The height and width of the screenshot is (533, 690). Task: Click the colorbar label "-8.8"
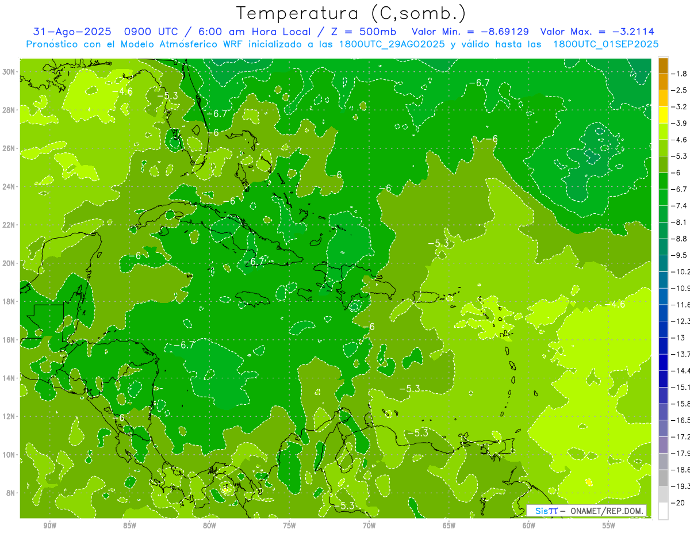(680, 239)
